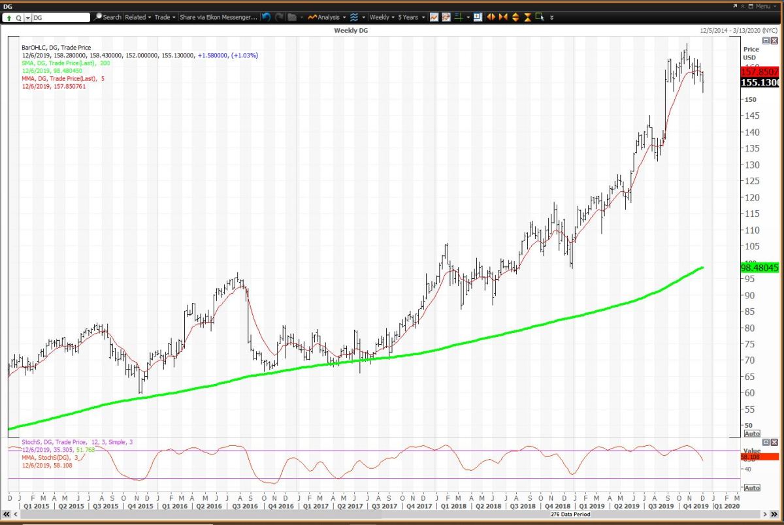Click the DG symbol input field
This screenshot has width=784, height=525.
tap(60, 18)
